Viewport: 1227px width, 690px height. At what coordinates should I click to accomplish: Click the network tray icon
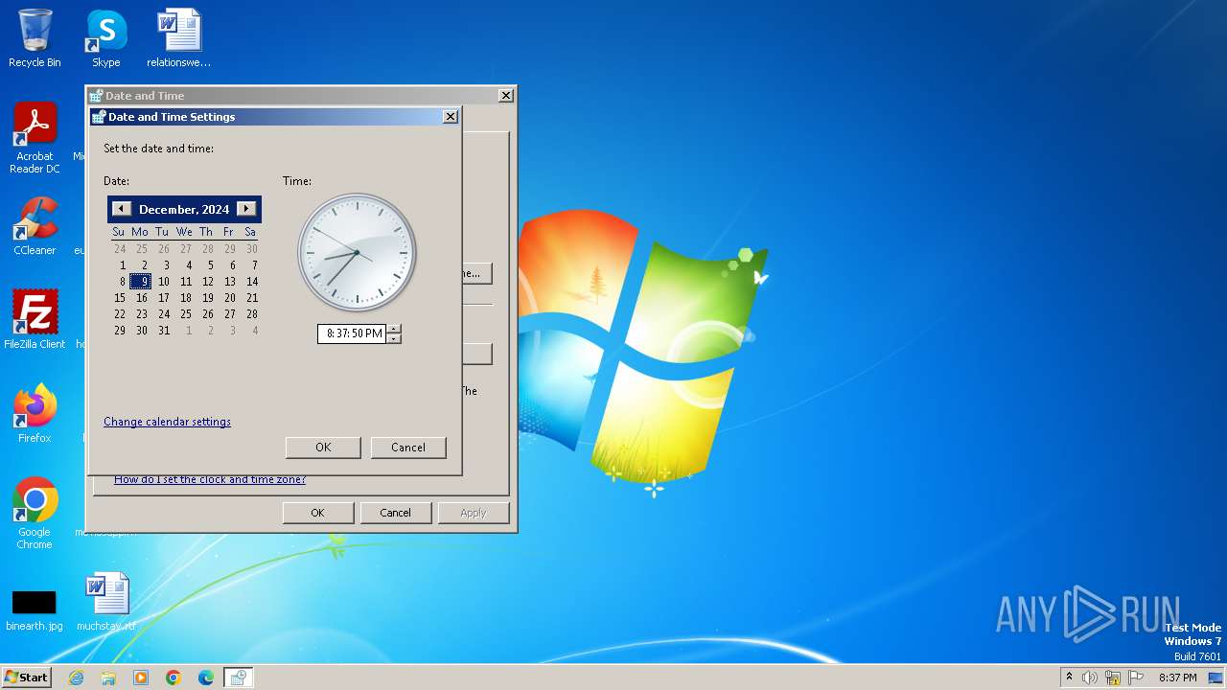tap(1113, 678)
